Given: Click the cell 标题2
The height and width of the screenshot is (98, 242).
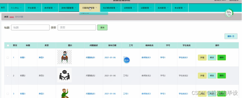Looking at the screenshot, I should pyautogui.click(x=23, y=76).
